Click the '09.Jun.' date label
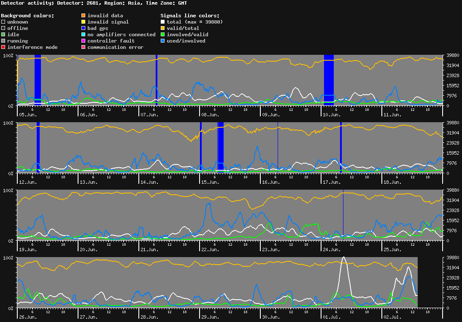This screenshot has height=322, width=462. pyautogui.click(x=271, y=115)
